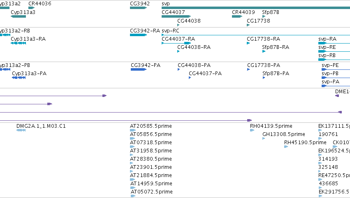
Task: Click the svp-RB transcript label
Action: (x=327, y=55)
